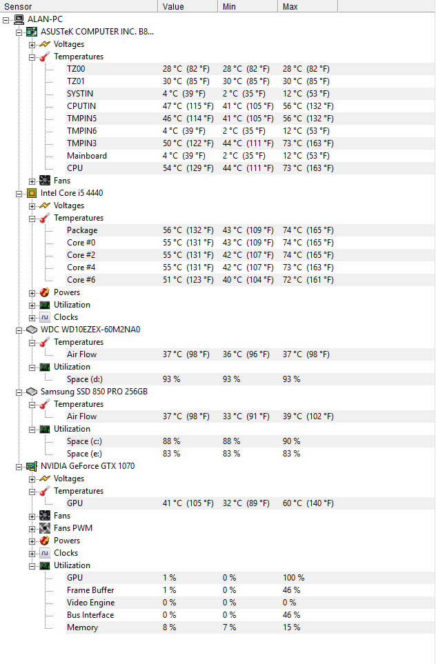Select the CPUTIN temperature row
Image resolution: width=436 pixels, height=664 pixels.
[x=81, y=106]
